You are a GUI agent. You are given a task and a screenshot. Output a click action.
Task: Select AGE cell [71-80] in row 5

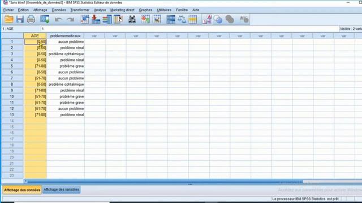point(35,66)
